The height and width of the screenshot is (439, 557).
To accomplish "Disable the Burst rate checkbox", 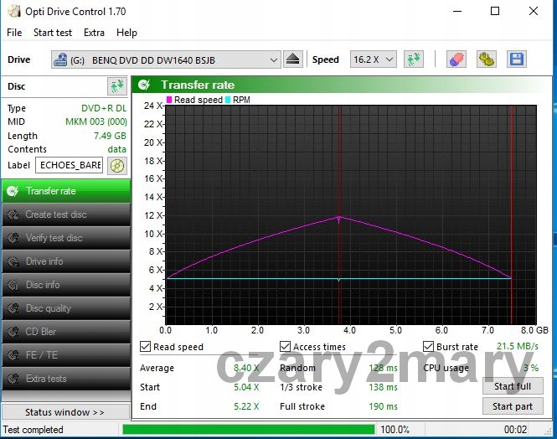I will [x=429, y=347].
